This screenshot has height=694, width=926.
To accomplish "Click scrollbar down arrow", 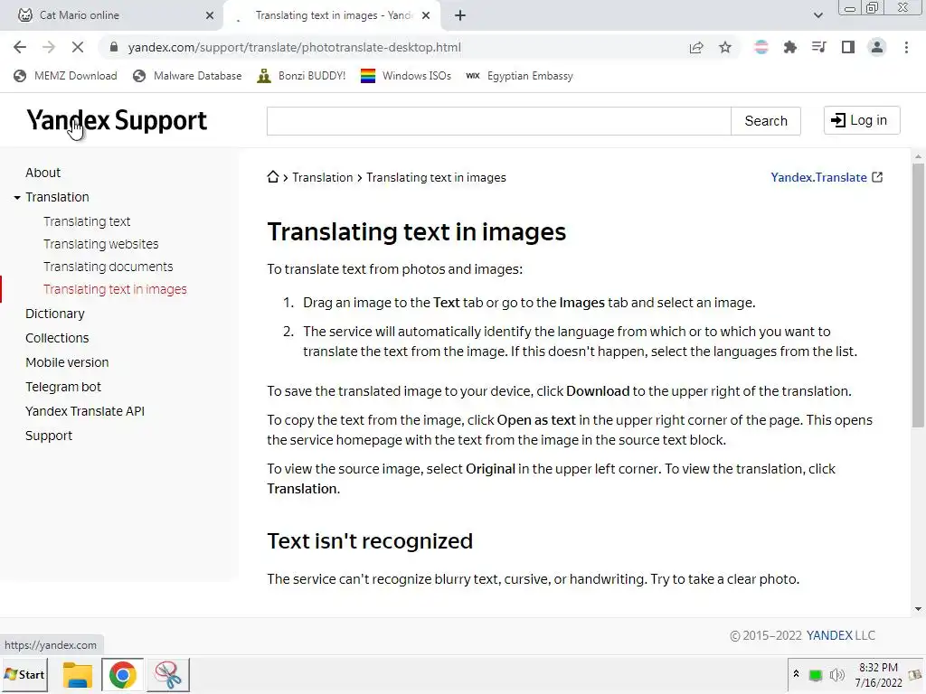I will coord(918,609).
